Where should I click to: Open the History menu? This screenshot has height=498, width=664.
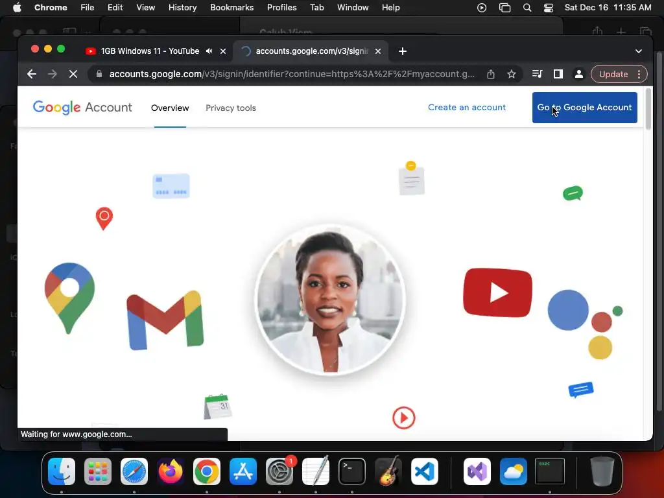pos(182,8)
